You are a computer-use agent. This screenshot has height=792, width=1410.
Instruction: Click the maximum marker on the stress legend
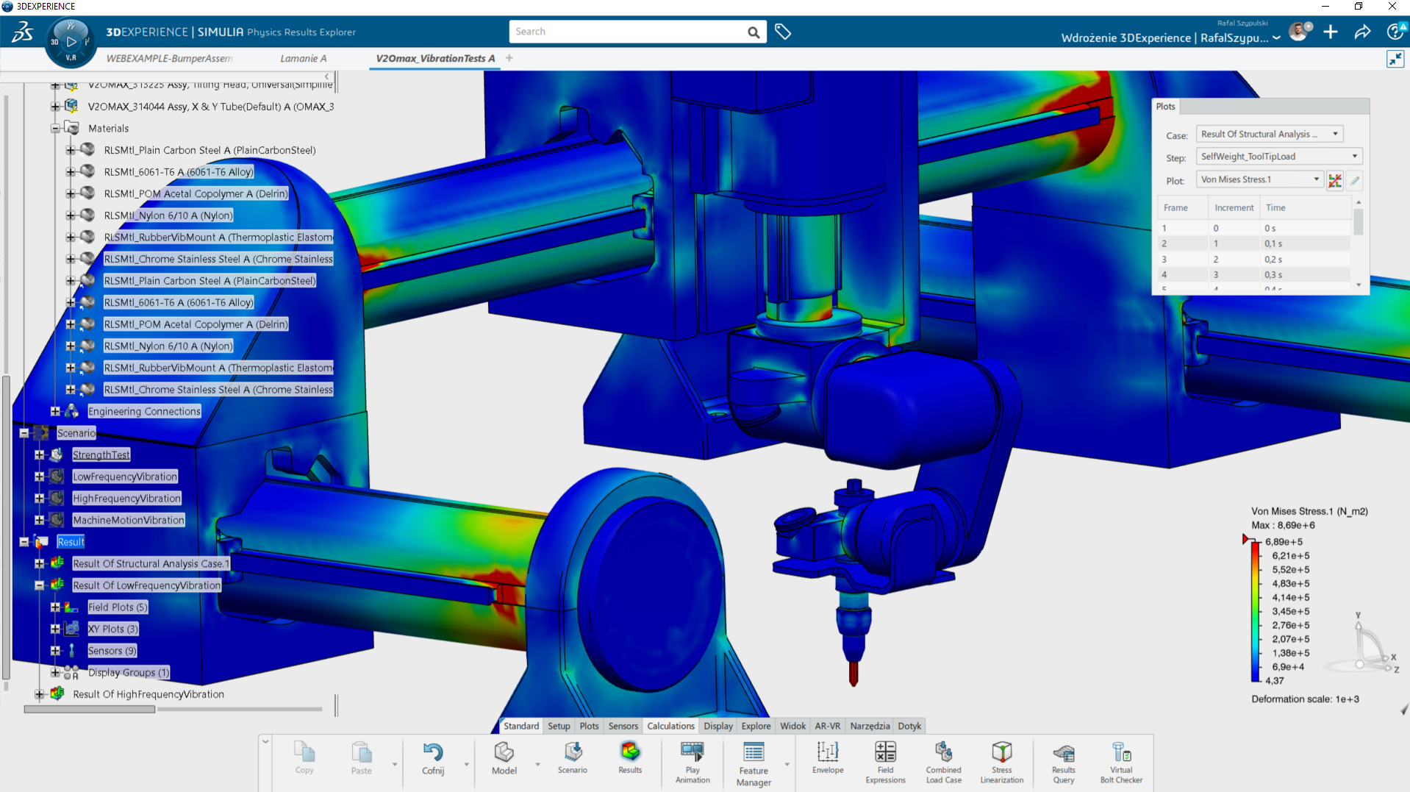point(1246,540)
